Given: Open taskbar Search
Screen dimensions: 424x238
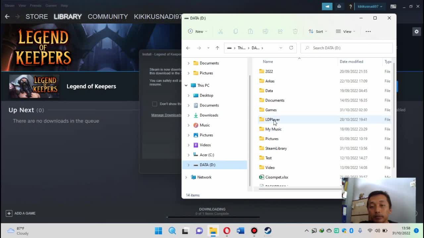Looking at the screenshot, I should (172, 231).
